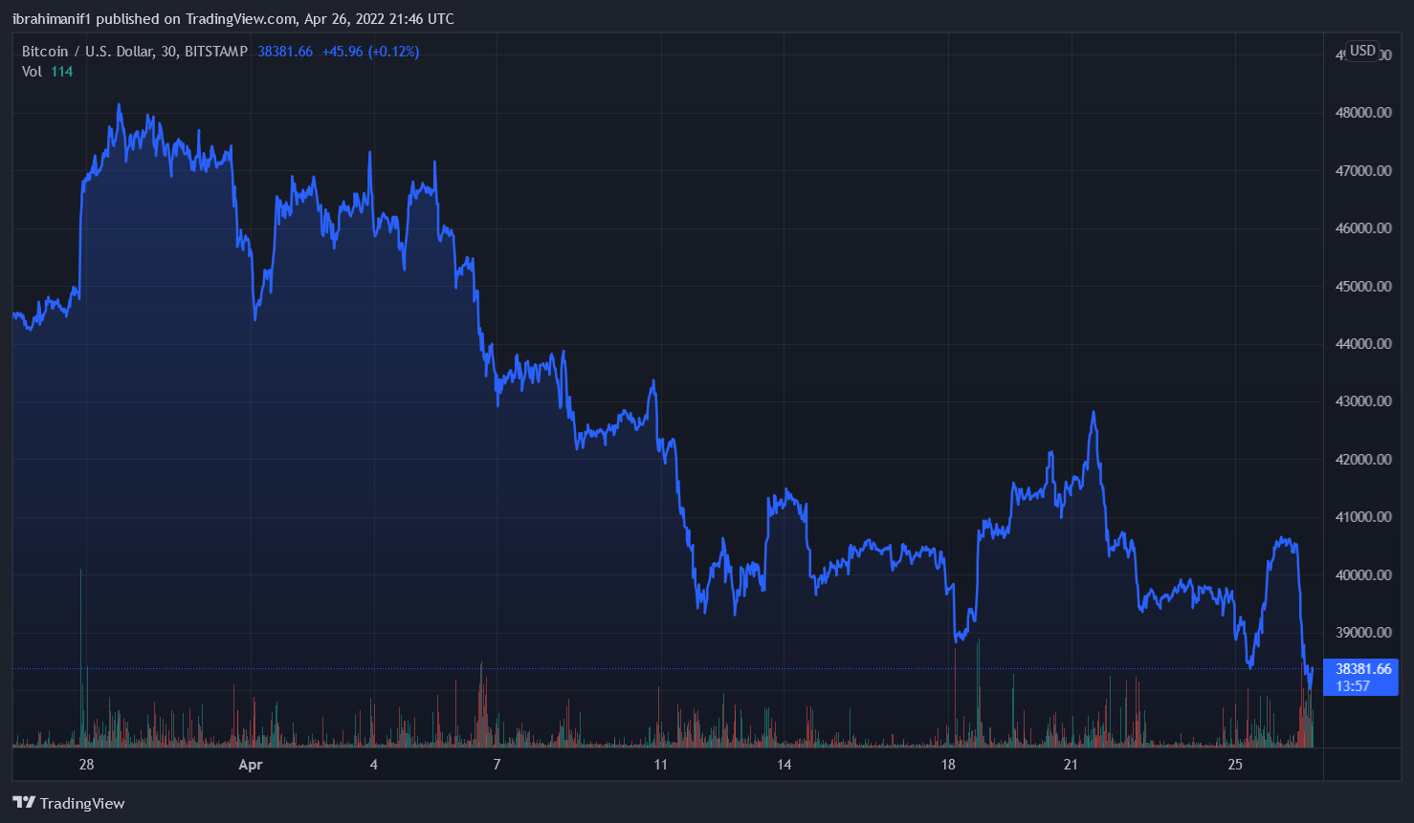This screenshot has height=823, width=1414.
Task: Click the volume value 114
Action: click(61, 72)
